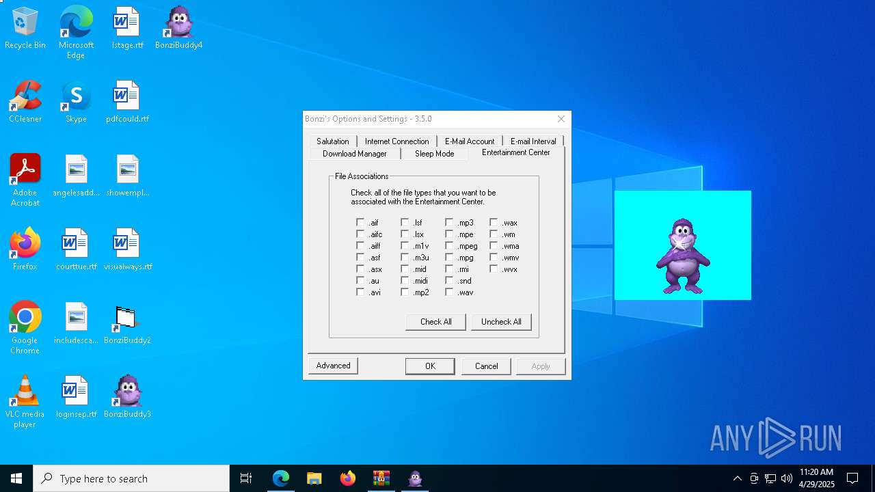Select the lstage.rtf desktop file

tap(127, 29)
